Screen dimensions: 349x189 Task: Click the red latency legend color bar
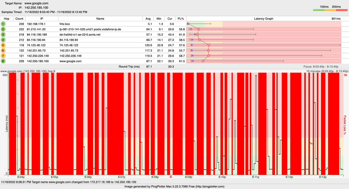(x=342, y=10)
